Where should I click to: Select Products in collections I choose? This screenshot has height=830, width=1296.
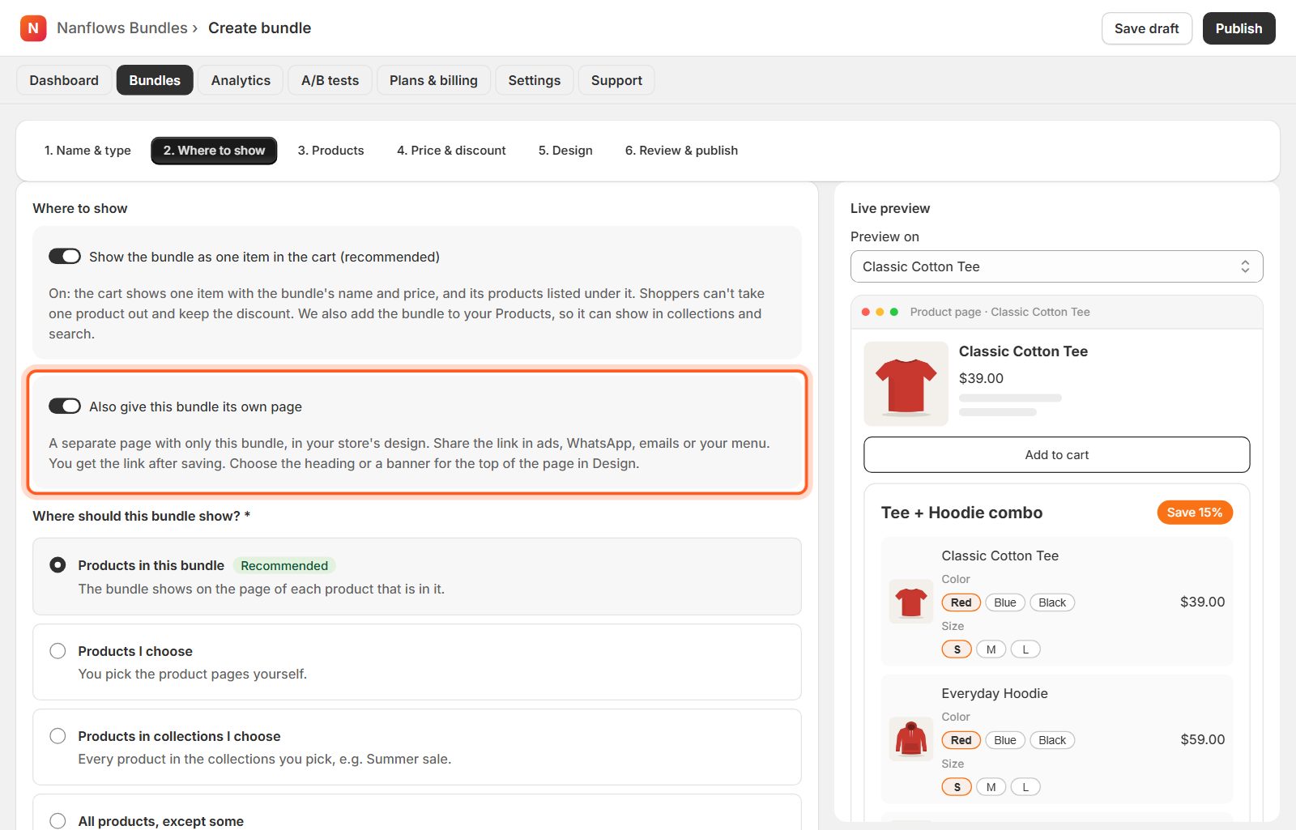point(58,736)
